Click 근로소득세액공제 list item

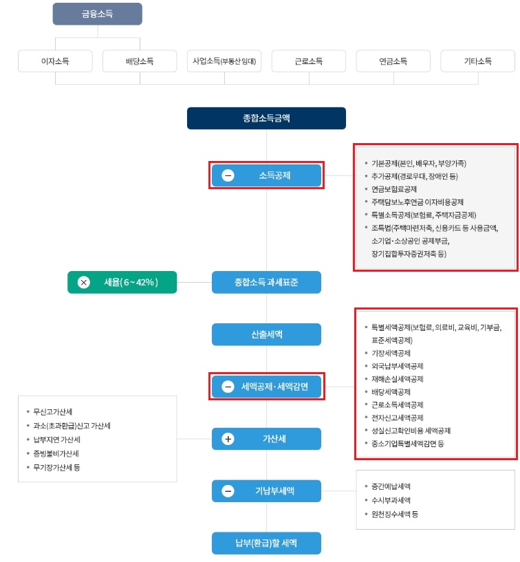pos(398,404)
